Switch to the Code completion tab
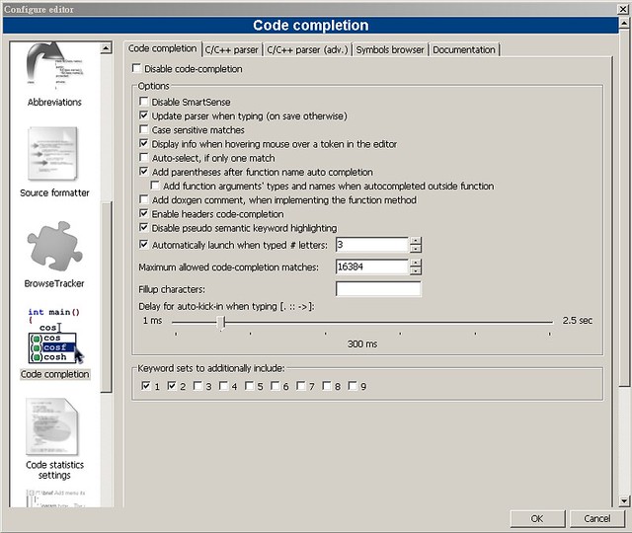Image resolution: width=632 pixels, height=533 pixels. click(162, 48)
